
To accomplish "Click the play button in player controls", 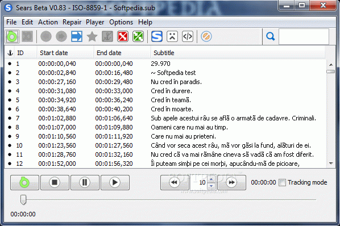I will [115, 182].
